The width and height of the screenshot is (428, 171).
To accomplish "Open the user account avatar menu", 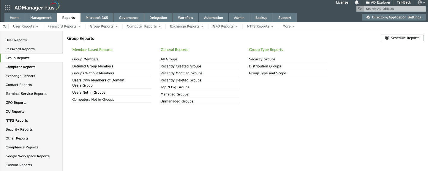I will pos(421,2).
